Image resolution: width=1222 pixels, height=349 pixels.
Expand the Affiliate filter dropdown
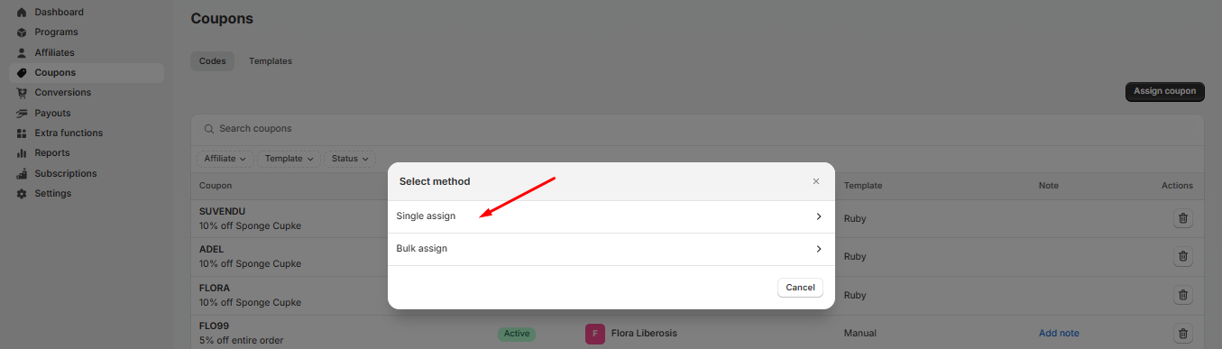(x=225, y=159)
